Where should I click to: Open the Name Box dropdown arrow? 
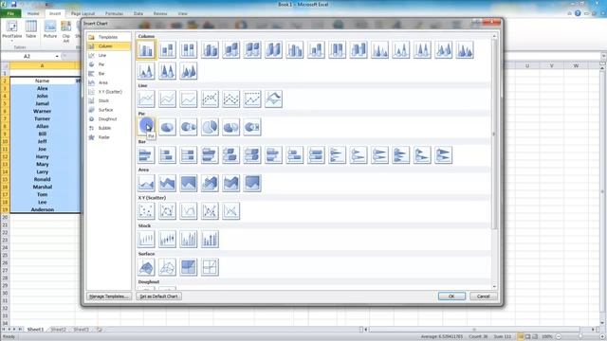pos(57,57)
